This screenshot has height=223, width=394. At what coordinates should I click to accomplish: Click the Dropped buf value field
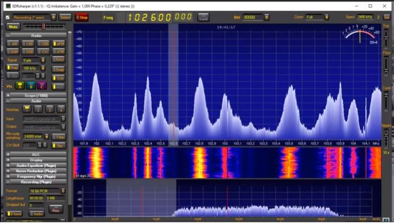click(37, 206)
